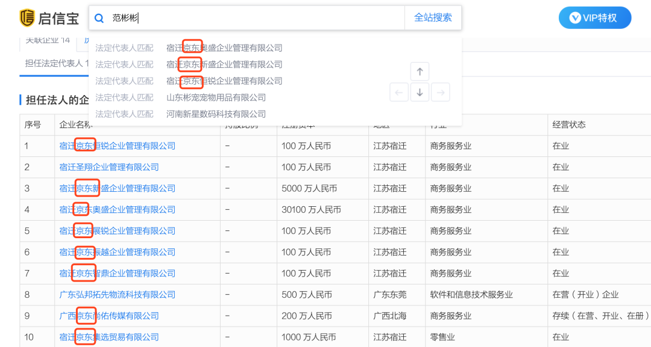Open link 宿迁京东集选贸易有限公司
This screenshot has height=347, width=651.
109,337
